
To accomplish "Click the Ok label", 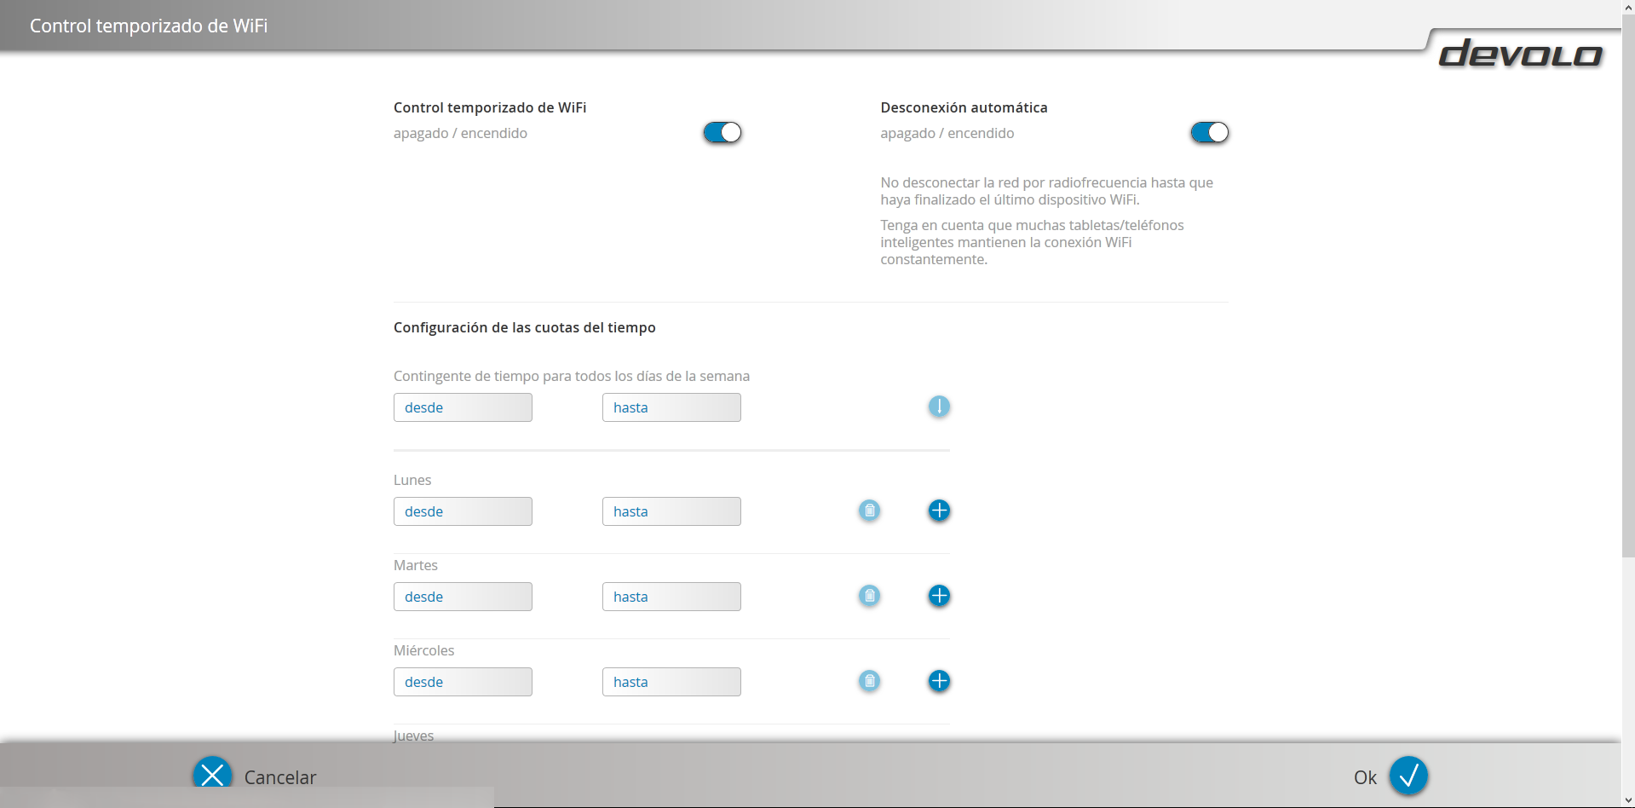I will (1365, 777).
